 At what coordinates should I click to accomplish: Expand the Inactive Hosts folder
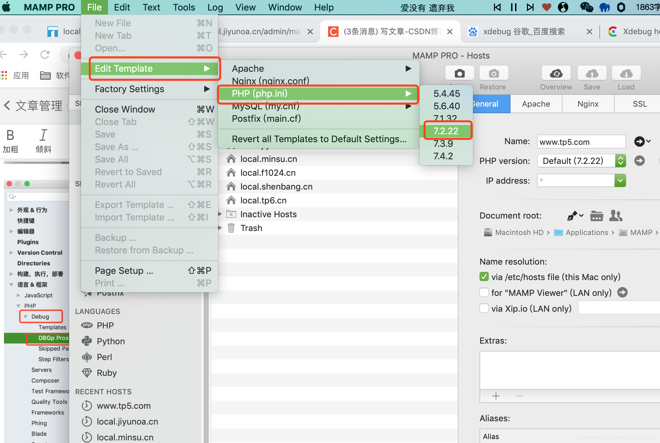click(x=220, y=214)
